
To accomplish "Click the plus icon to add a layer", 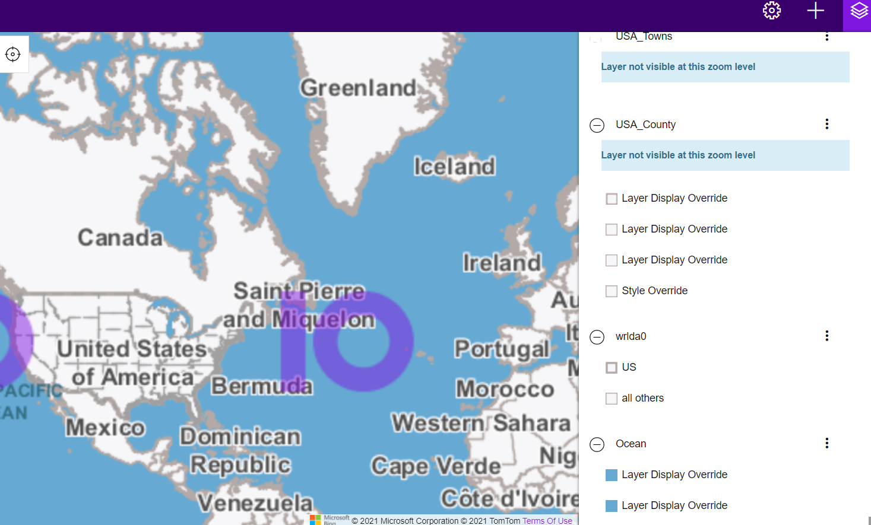I will click(x=816, y=11).
